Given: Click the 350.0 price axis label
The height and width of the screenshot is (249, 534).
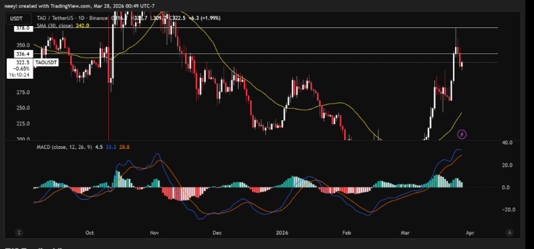Looking at the screenshot, I should tap(23, 45).
